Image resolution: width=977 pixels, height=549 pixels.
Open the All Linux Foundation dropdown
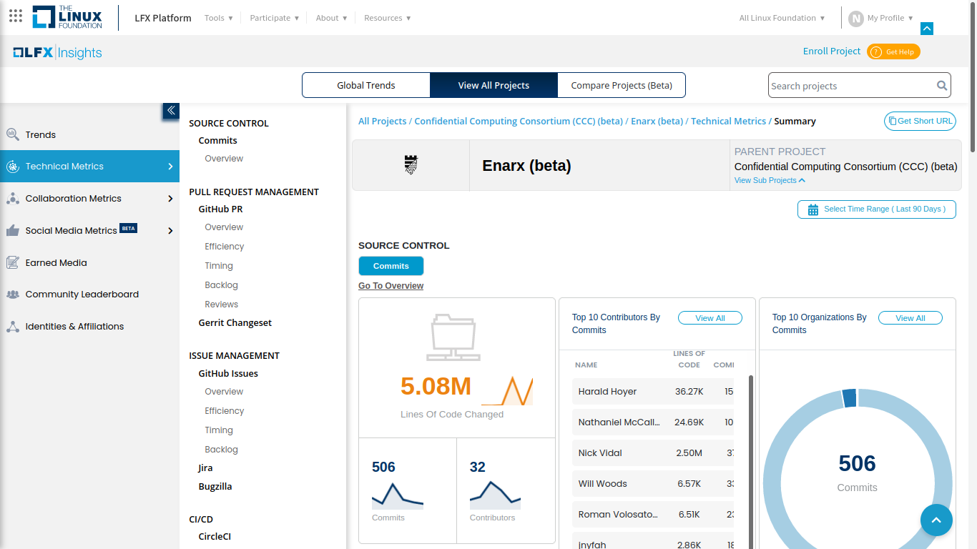[782, 18]
